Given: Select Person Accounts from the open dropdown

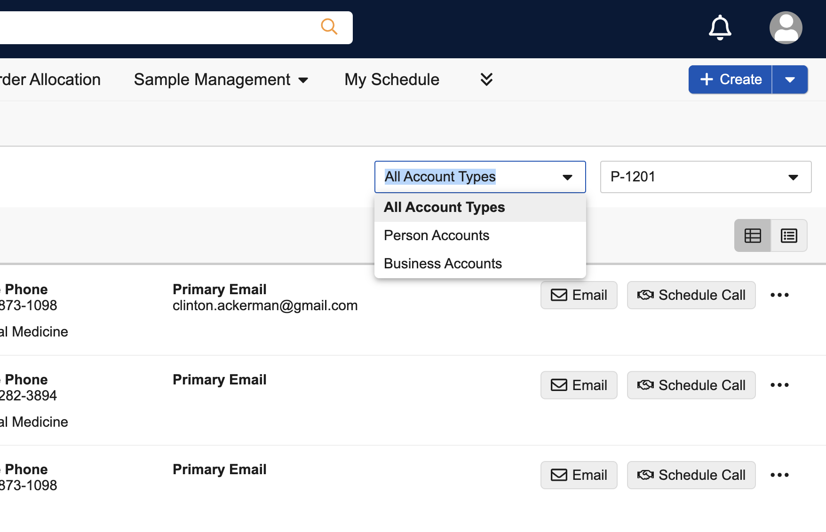Looking at the screenshot, I should 437,235.
